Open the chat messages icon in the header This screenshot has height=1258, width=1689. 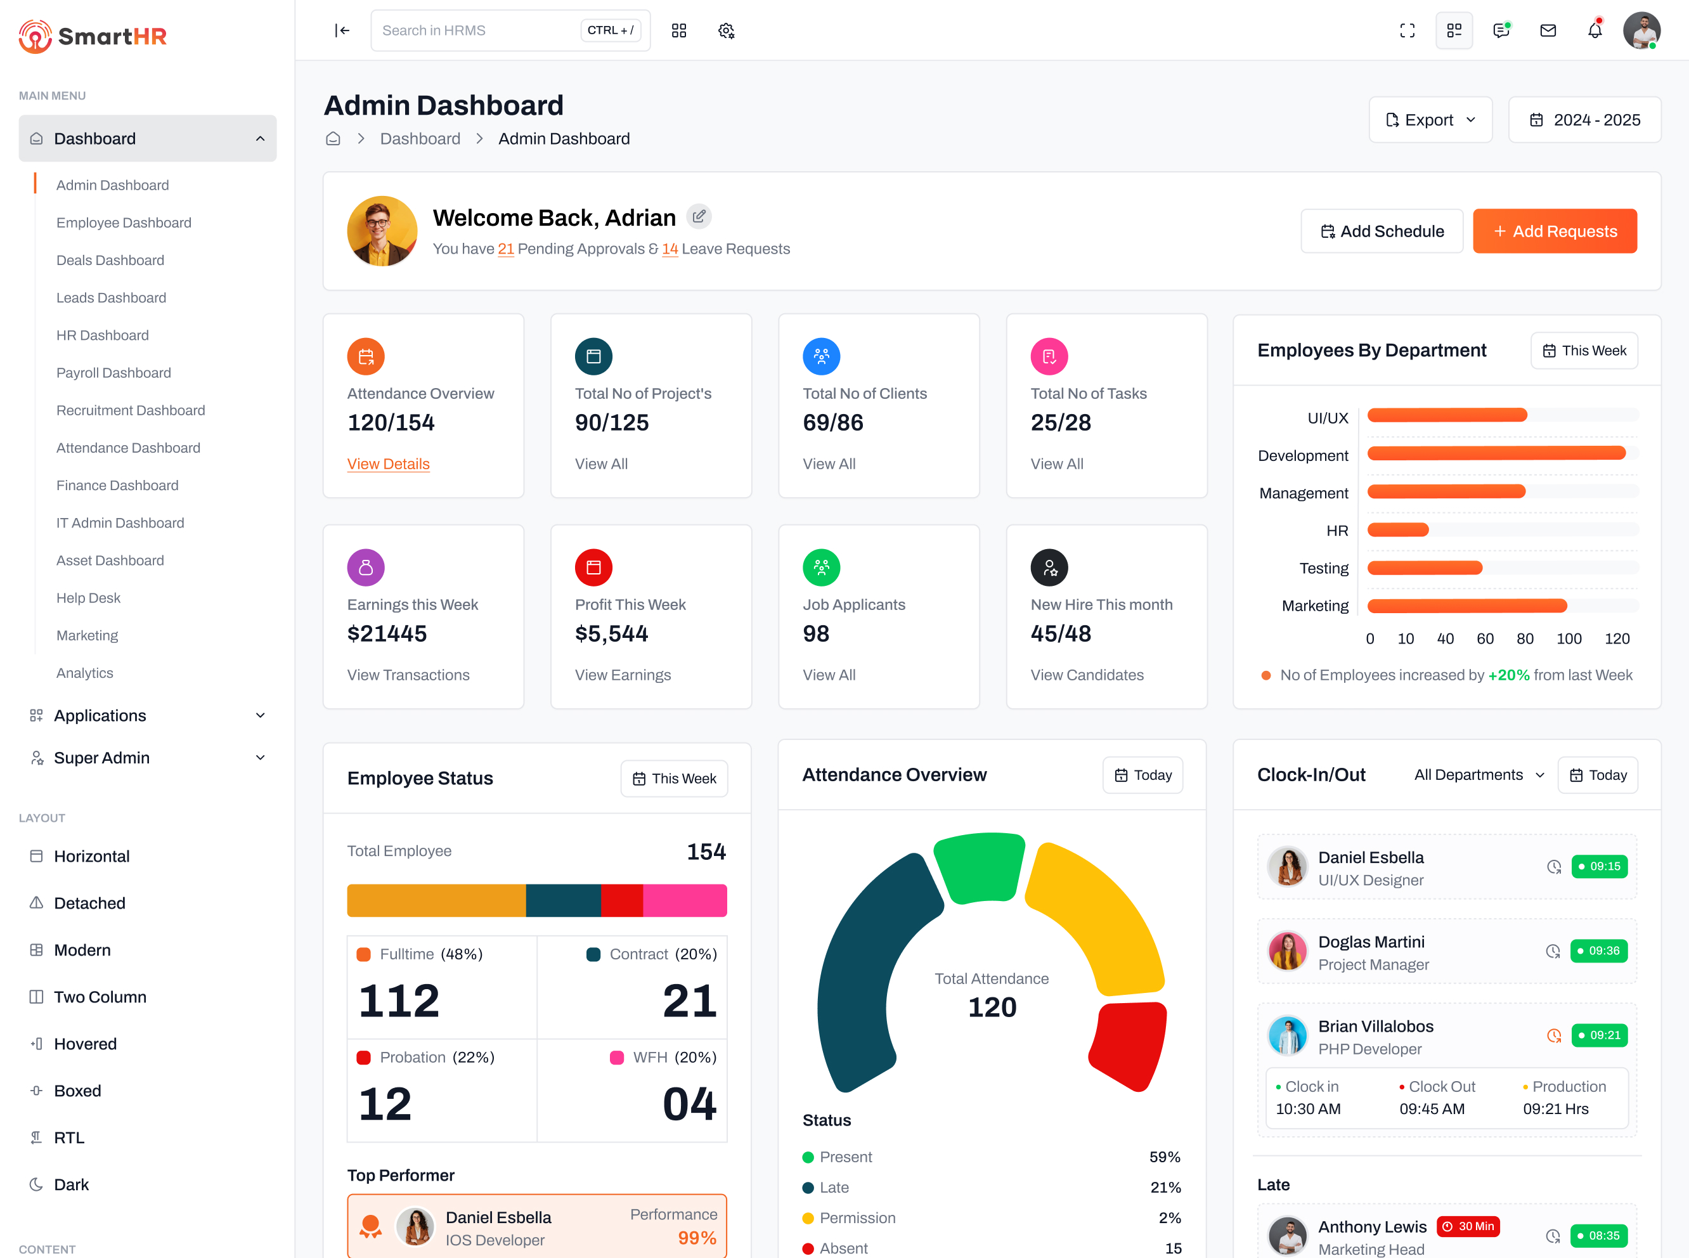[x=1501, y=30]
